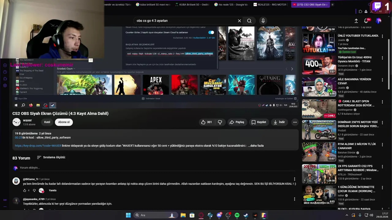Click the YouTube search magnifier button
The image size is (392, 220).
tap(249, 21)
